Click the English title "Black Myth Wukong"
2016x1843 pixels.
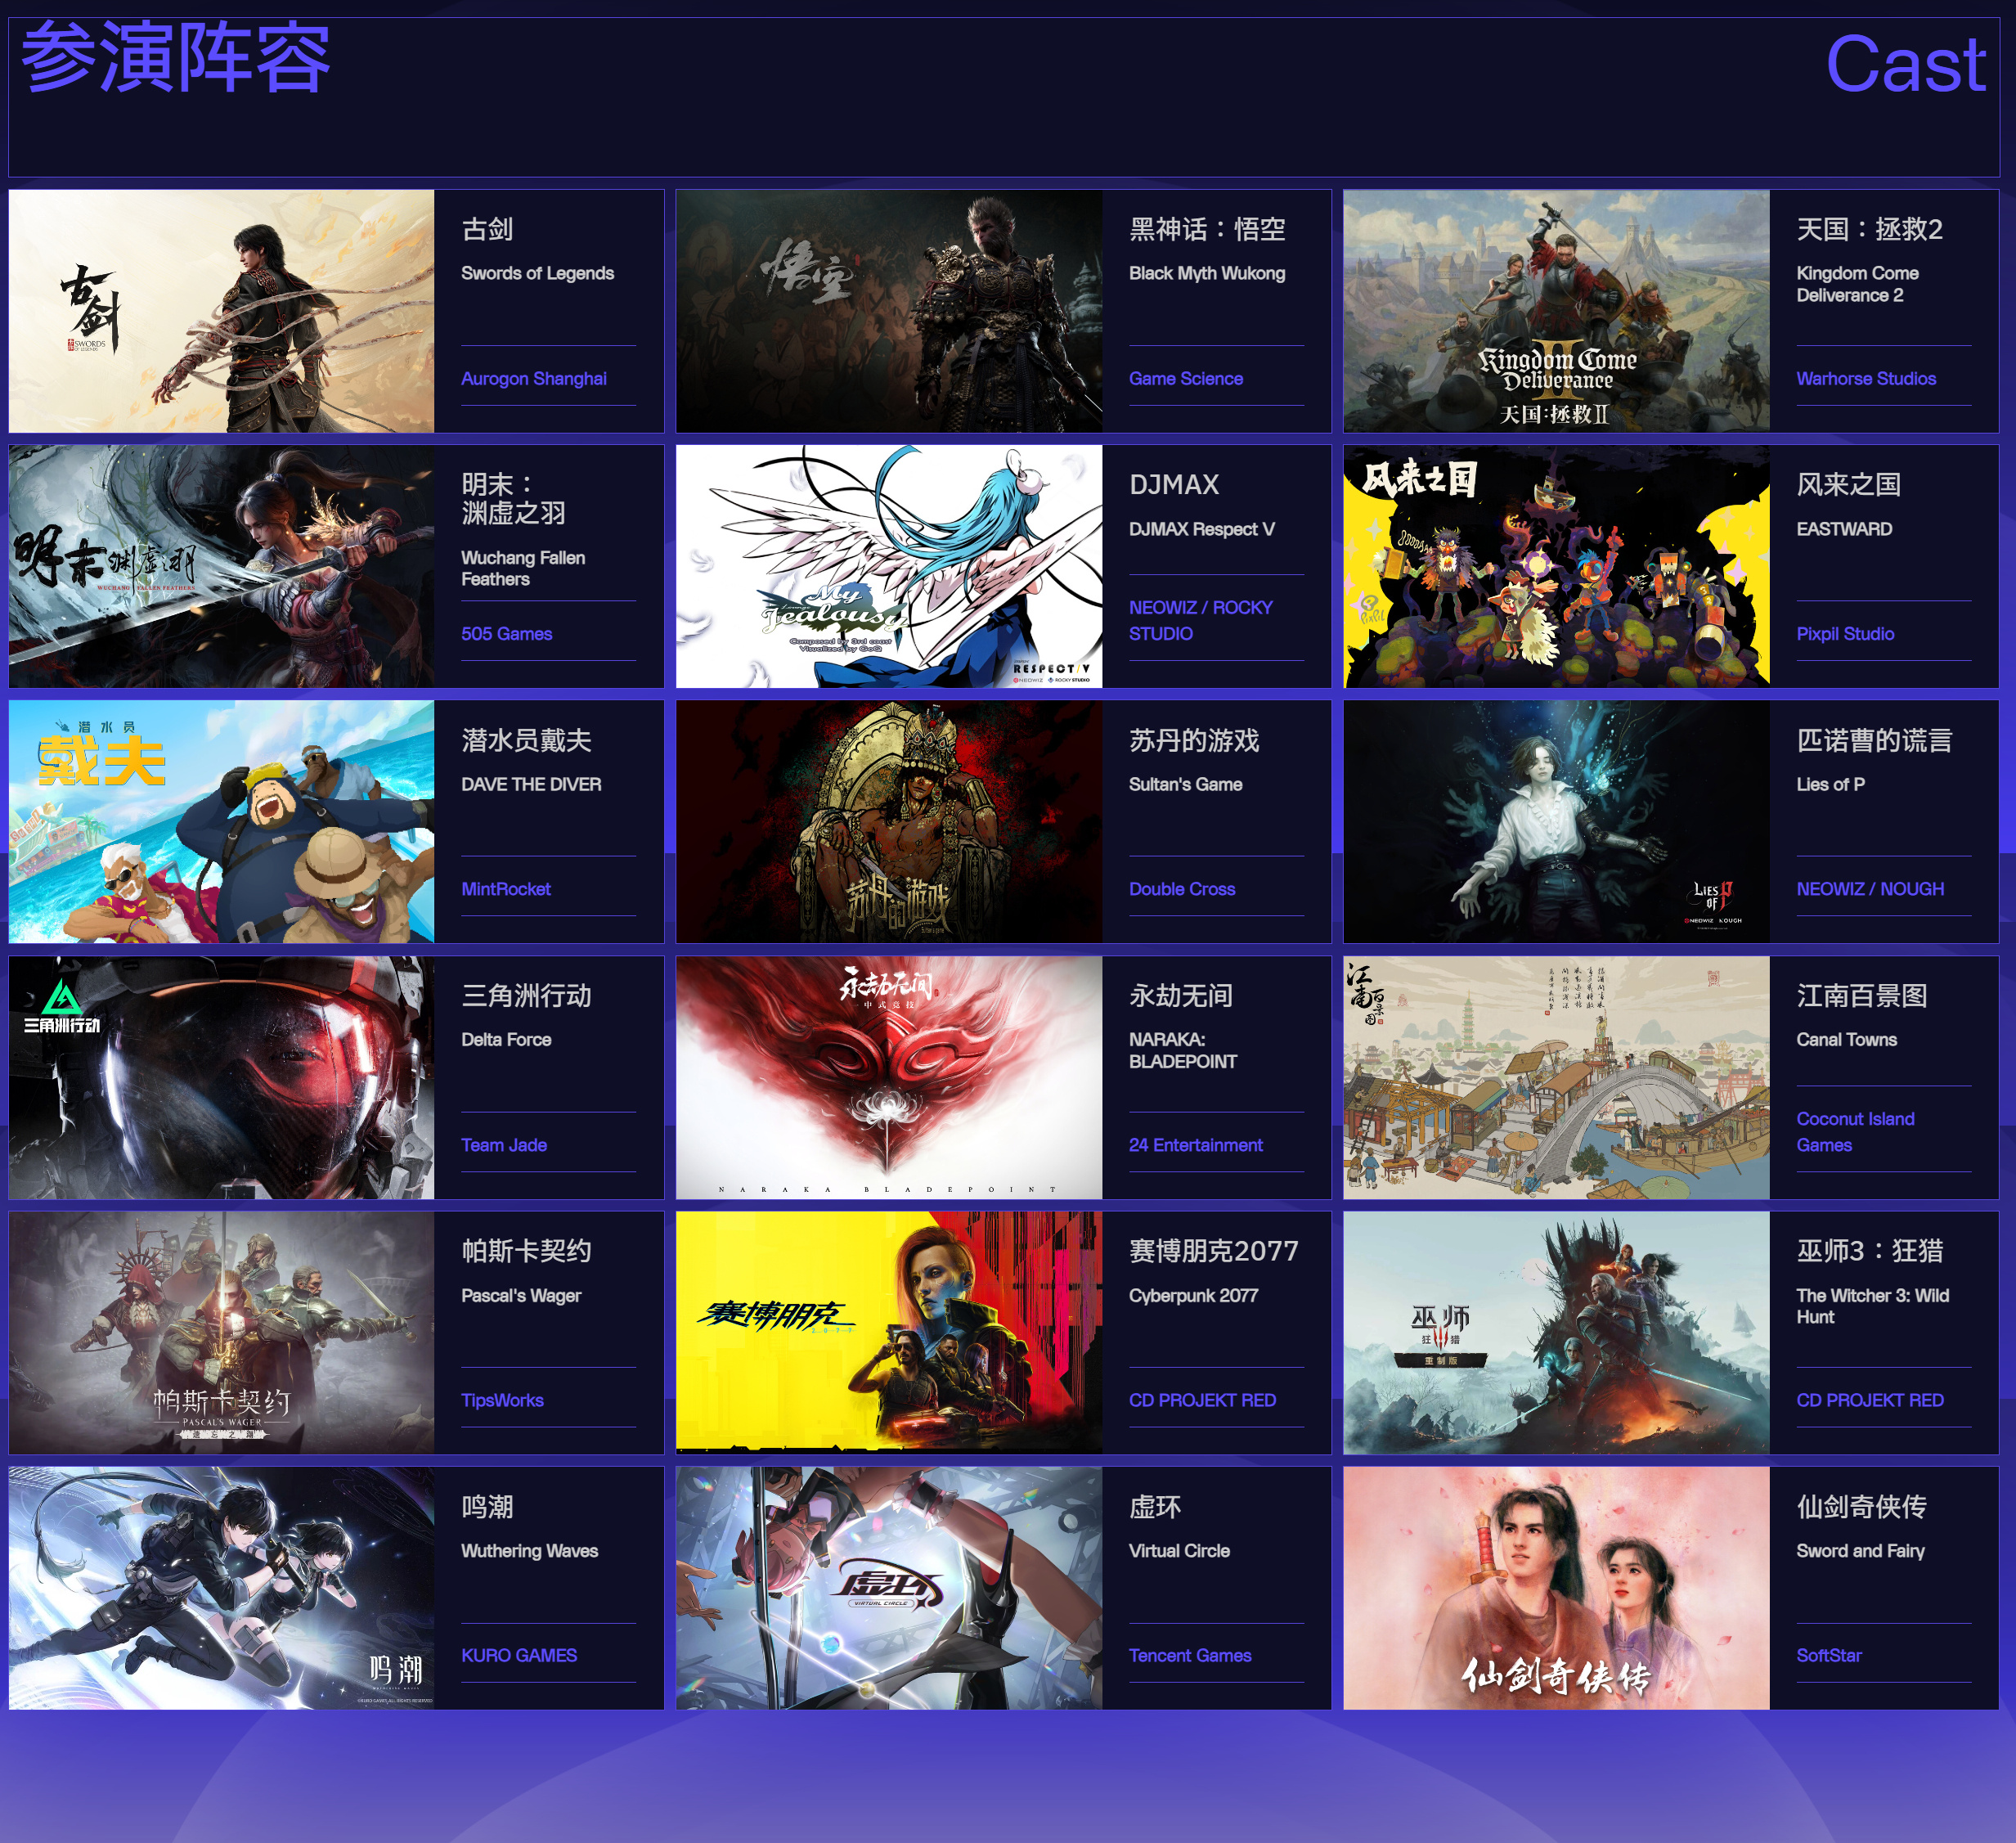point(1207,272)
